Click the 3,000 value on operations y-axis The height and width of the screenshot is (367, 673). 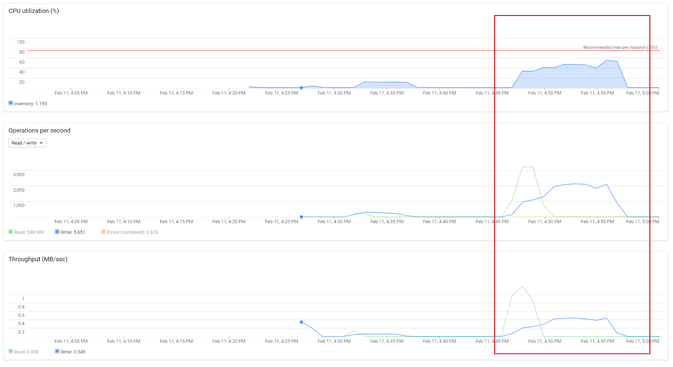coord(19,175)
